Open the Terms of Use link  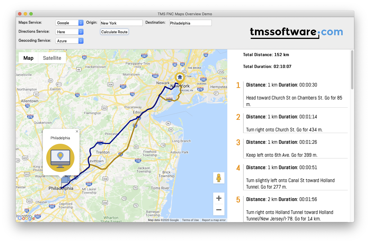[190, 220]
